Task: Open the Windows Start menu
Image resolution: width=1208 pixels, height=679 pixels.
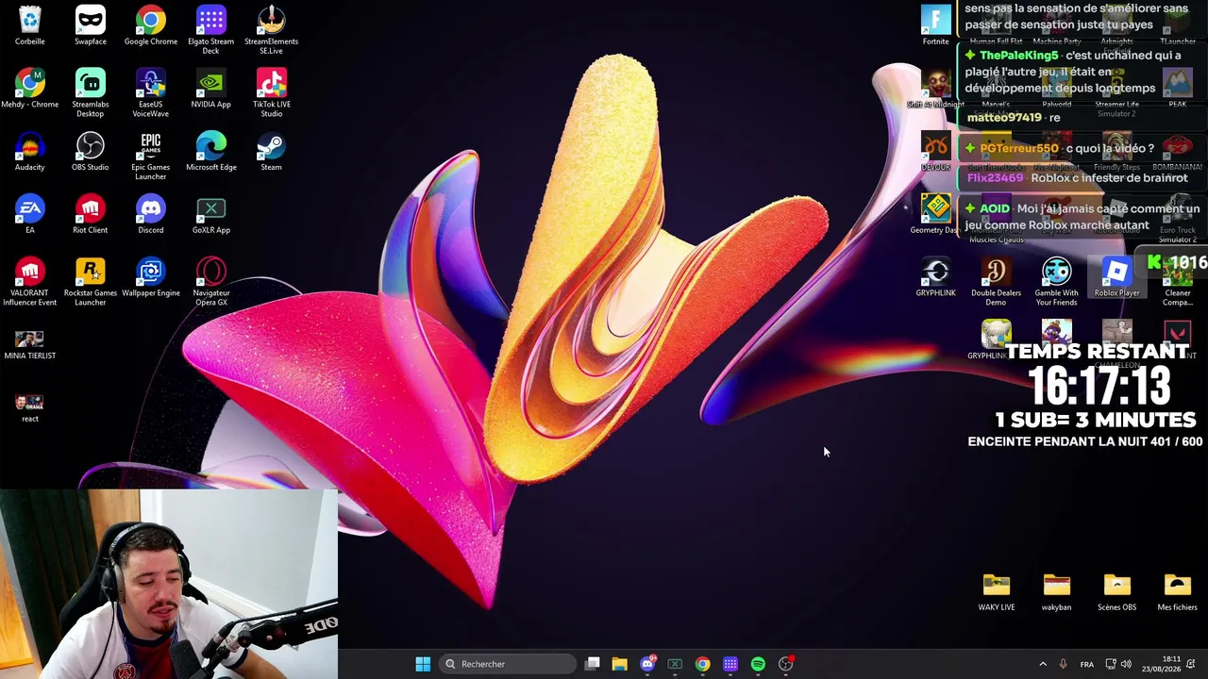Action: point(423,664)
